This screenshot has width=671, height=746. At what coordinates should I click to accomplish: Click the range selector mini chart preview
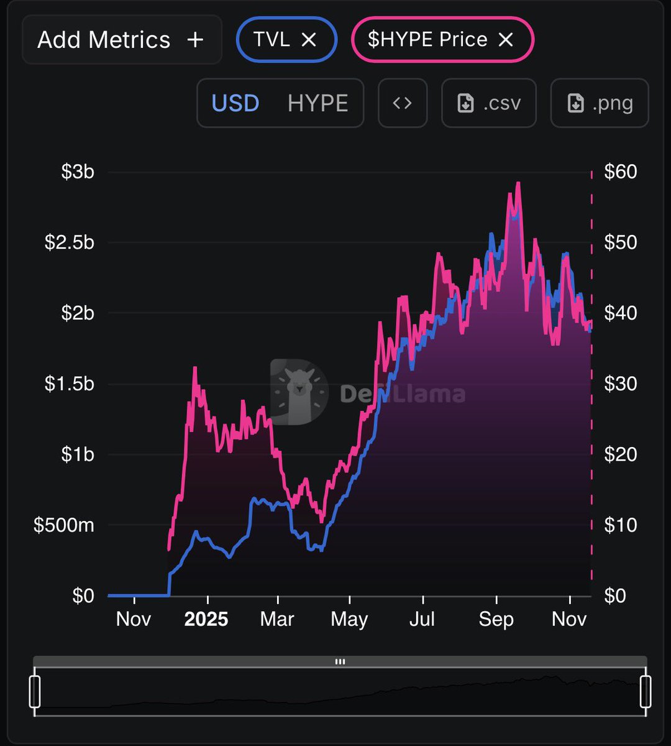pos(340,691)
